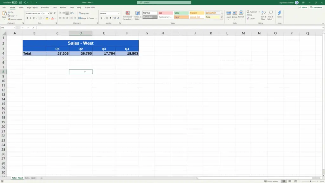Apply bold formatting to the cell
Image resolution: width=325 pixels, height=183 pixels.
[27, 18]
